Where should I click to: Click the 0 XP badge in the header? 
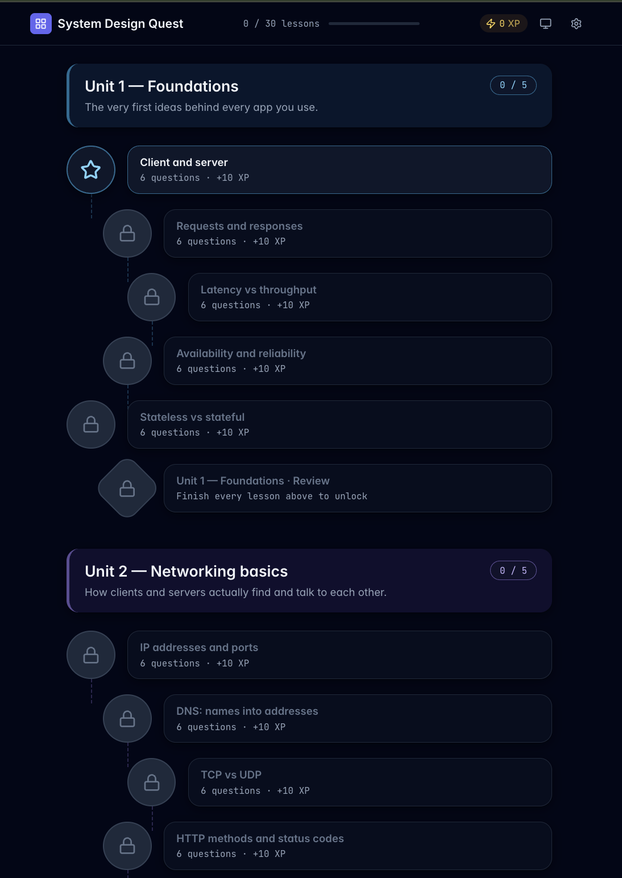pyautogui.click(x=503, y=23)
